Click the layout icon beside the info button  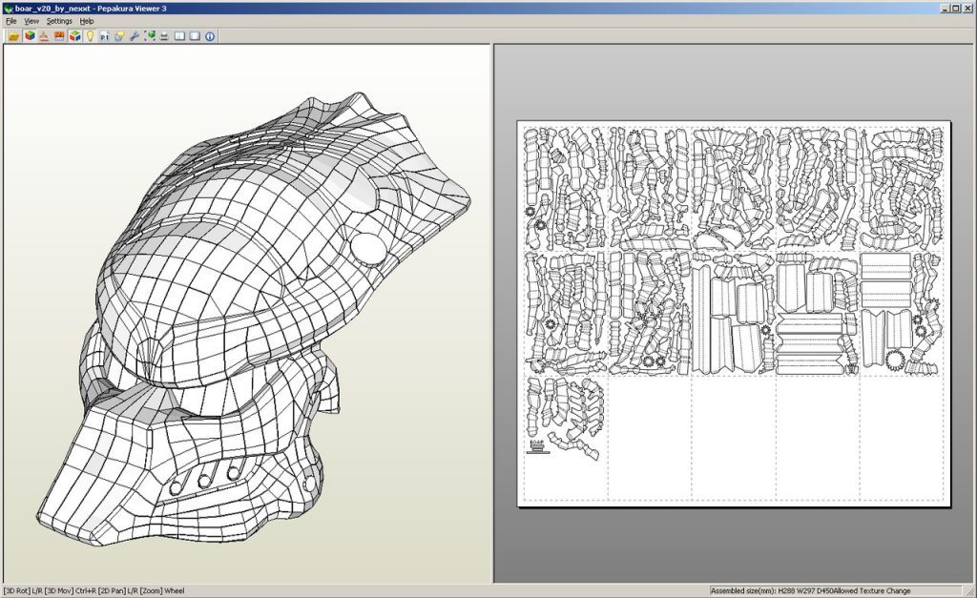pos(194,36)
